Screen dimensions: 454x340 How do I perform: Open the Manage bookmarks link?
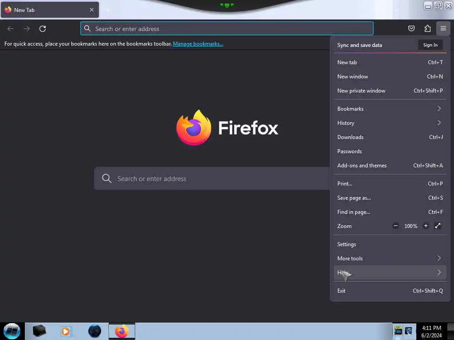[x=198, y=44]
